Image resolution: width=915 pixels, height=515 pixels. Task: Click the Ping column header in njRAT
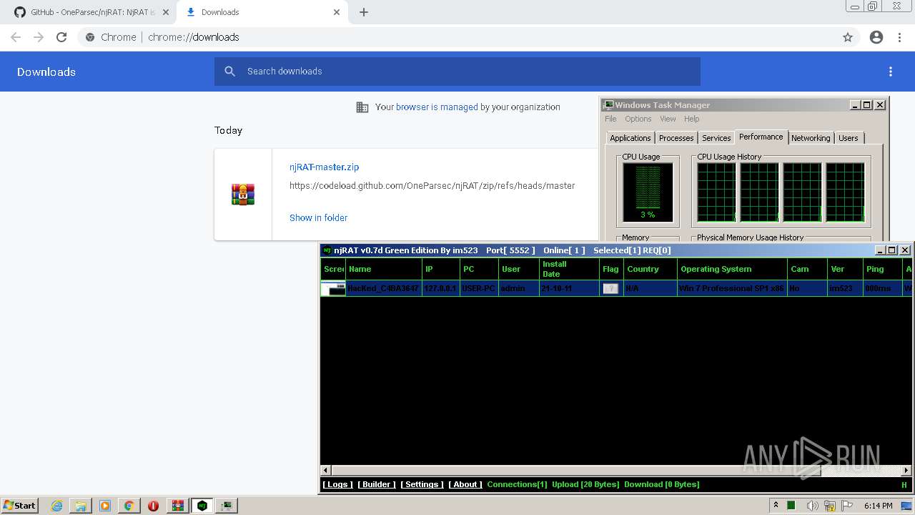click(x=882, y=269)
